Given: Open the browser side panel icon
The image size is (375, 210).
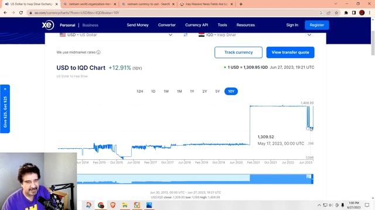Looking at the screenshot, I should tap(354, 13).
